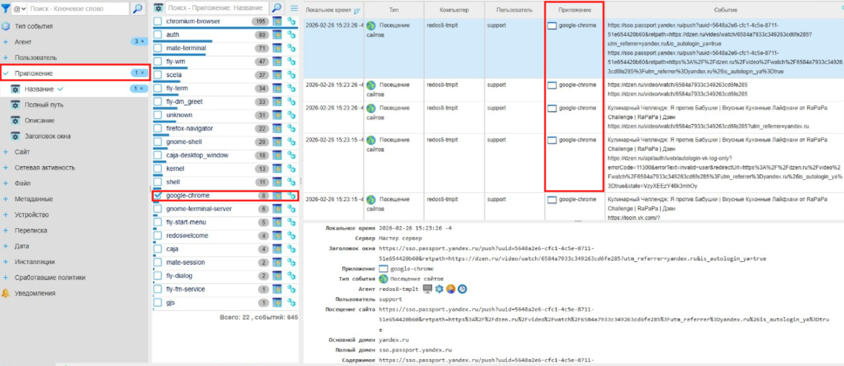This screenshot has width=844, height=366.
Task: Click the gears icon in gjs row
Action: [x=291, y=303]
